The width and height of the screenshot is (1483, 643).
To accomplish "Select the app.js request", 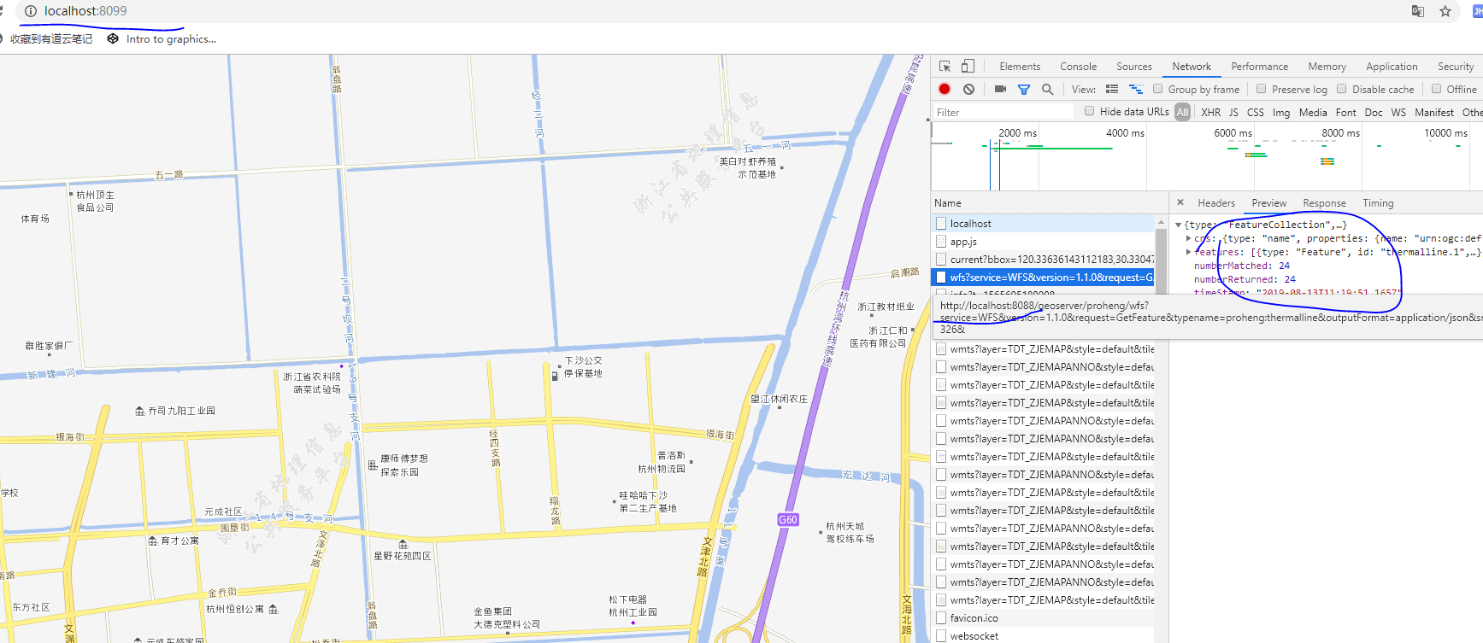I will coord(963,242).
